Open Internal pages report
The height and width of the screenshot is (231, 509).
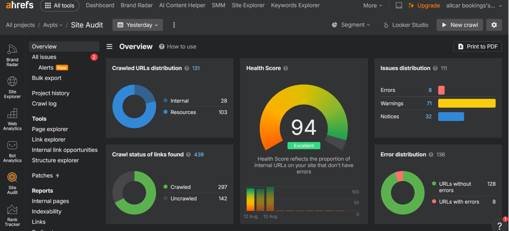click(50, 201)
